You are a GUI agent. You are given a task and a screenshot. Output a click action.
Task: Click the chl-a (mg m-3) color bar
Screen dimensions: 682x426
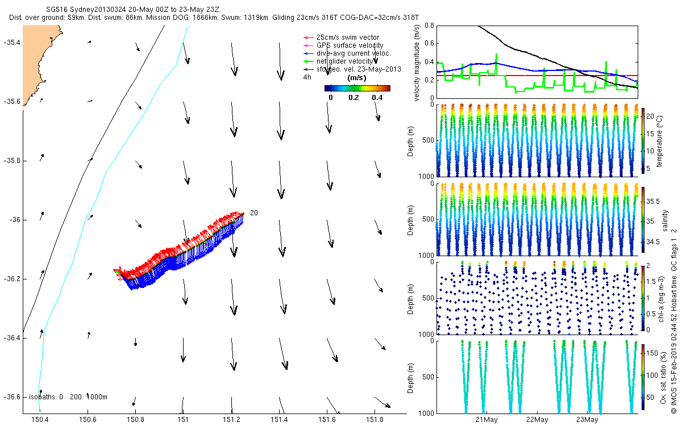pos(643,298)
